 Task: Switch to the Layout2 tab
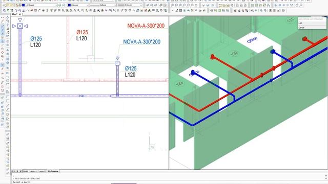tap(42, 171)
